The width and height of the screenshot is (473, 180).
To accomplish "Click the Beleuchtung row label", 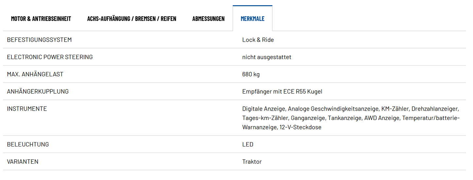I will tap(28, 144).
